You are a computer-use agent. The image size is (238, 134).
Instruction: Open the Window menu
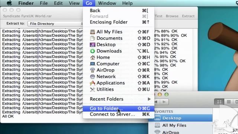[x=107, y=3]
